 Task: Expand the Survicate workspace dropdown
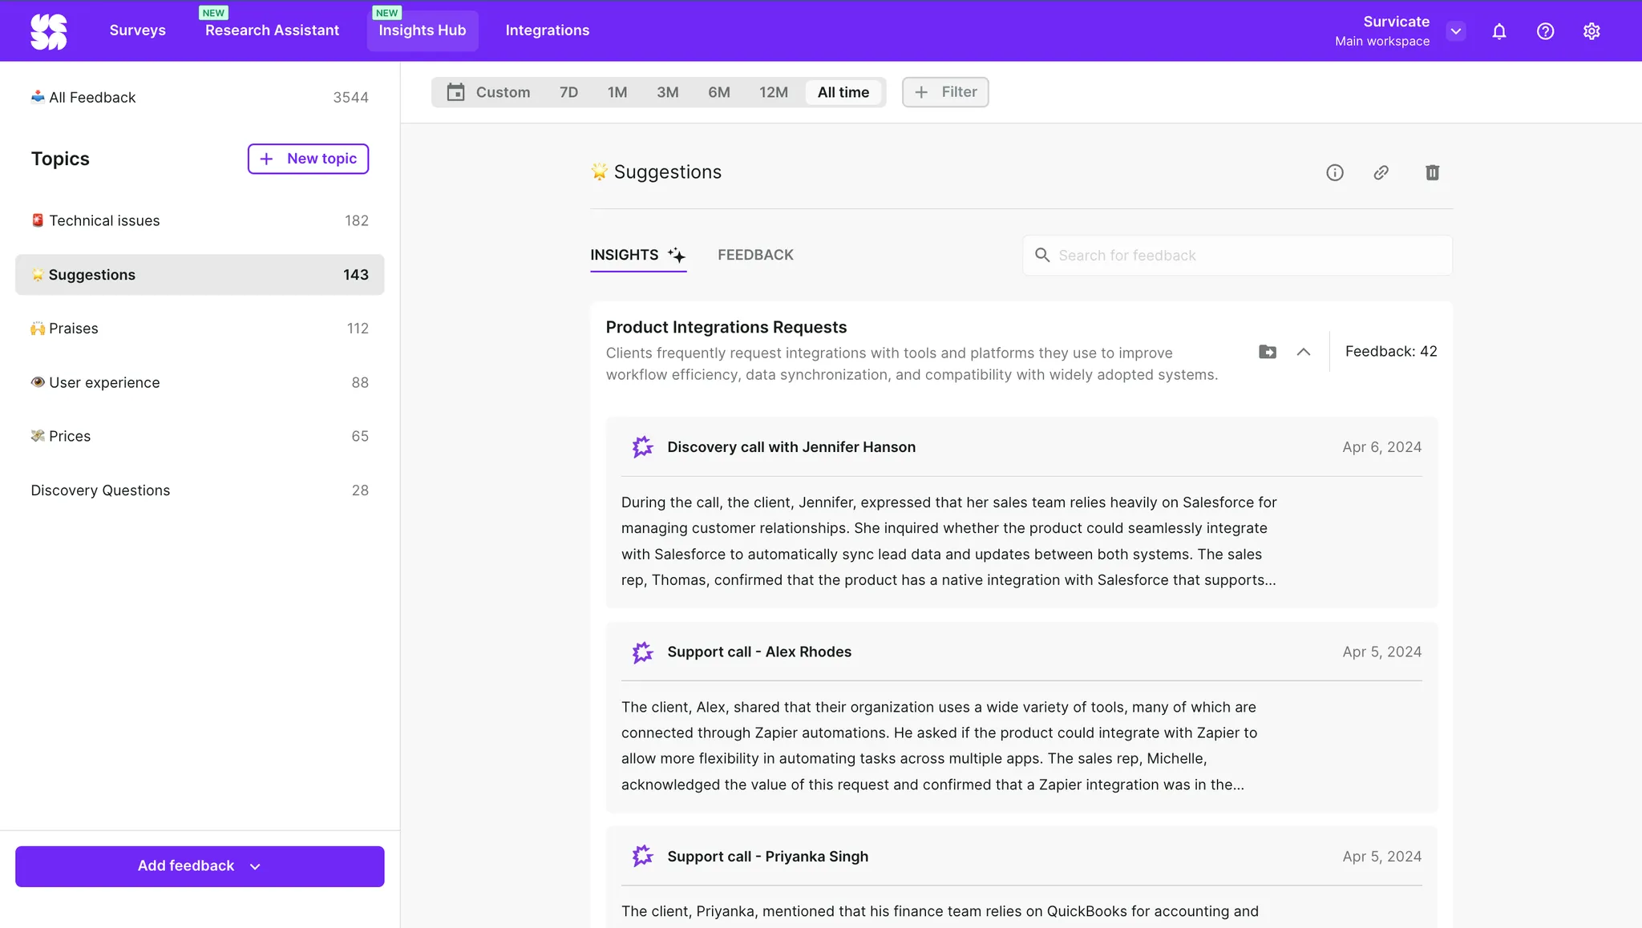click(x=1456, y=31)
